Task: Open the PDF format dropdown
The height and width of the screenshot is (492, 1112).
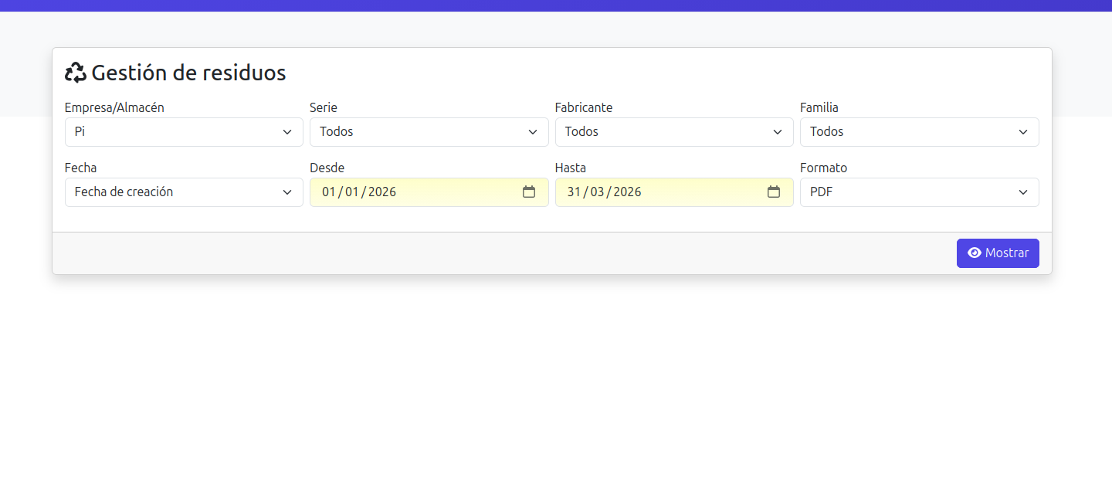Action: (x=918, y=192)
